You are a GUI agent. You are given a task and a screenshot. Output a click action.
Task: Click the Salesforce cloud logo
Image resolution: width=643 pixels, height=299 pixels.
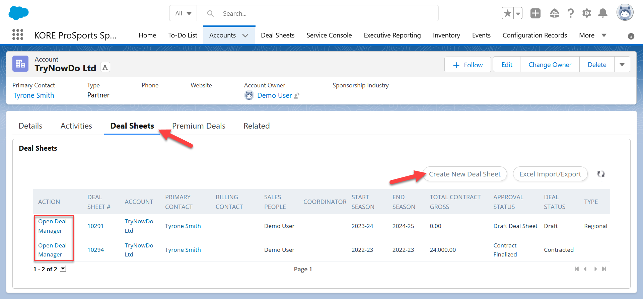click(x=18, y=13)
